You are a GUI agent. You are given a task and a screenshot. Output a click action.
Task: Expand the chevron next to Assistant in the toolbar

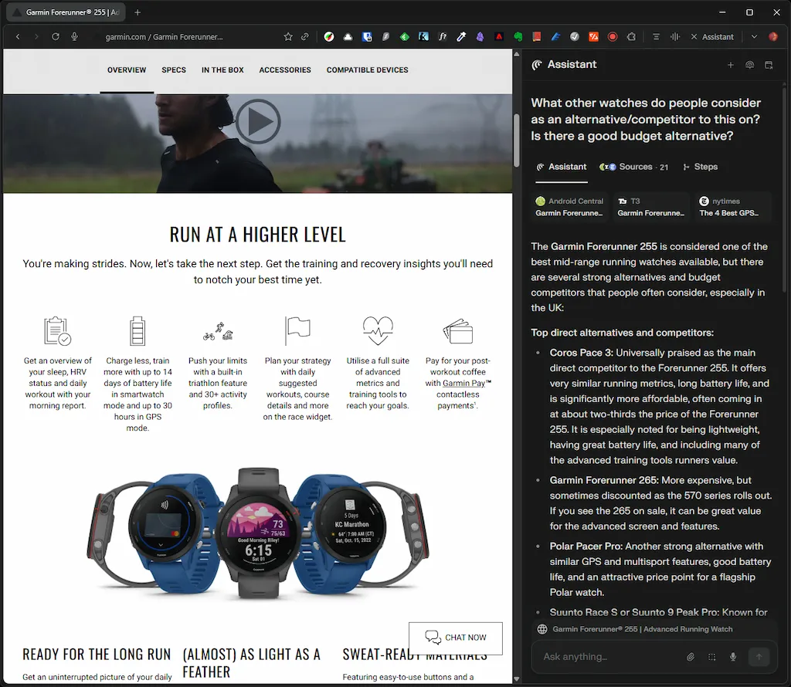752,36
